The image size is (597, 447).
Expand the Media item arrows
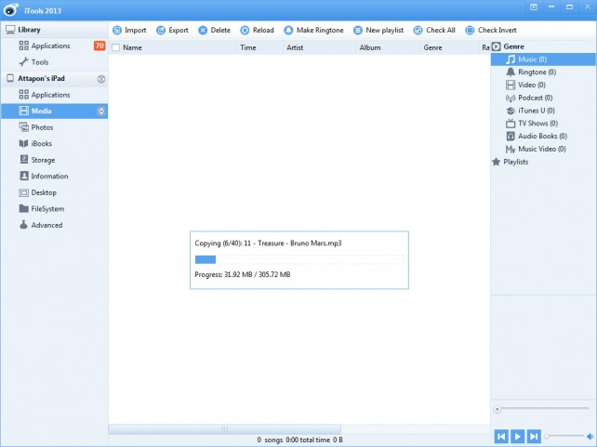coord(101,112)
